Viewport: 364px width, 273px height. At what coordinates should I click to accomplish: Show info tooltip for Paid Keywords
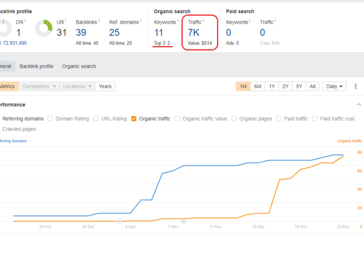click(x=250, y=21)
